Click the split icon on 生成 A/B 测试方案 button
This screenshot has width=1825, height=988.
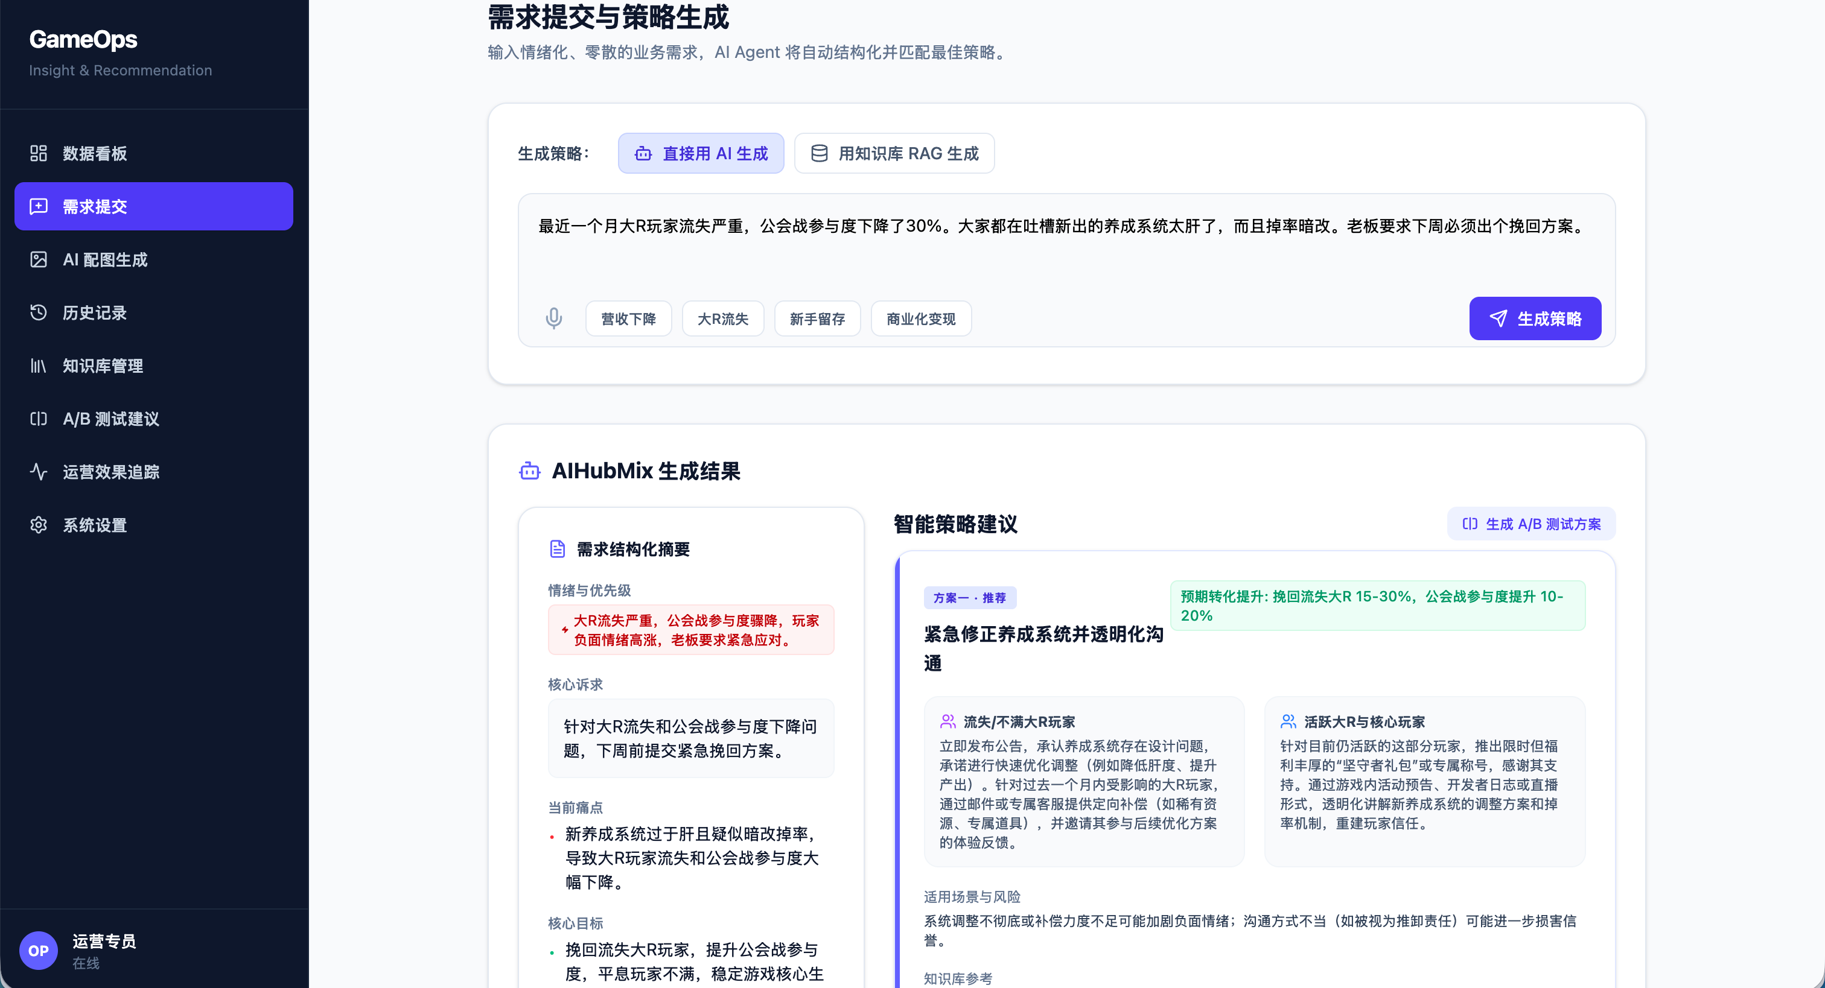1470,524
